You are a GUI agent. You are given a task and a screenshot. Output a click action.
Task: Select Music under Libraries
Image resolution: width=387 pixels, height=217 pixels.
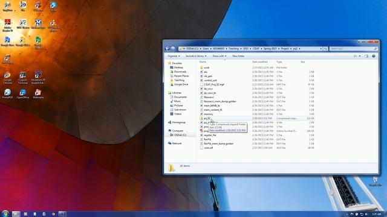[x=177, y=101]
